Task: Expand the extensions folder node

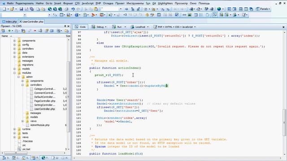Action: 14,57
